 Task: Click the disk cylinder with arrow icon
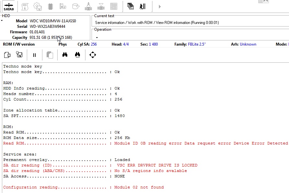pyautogui.click(x=76, y=6)
